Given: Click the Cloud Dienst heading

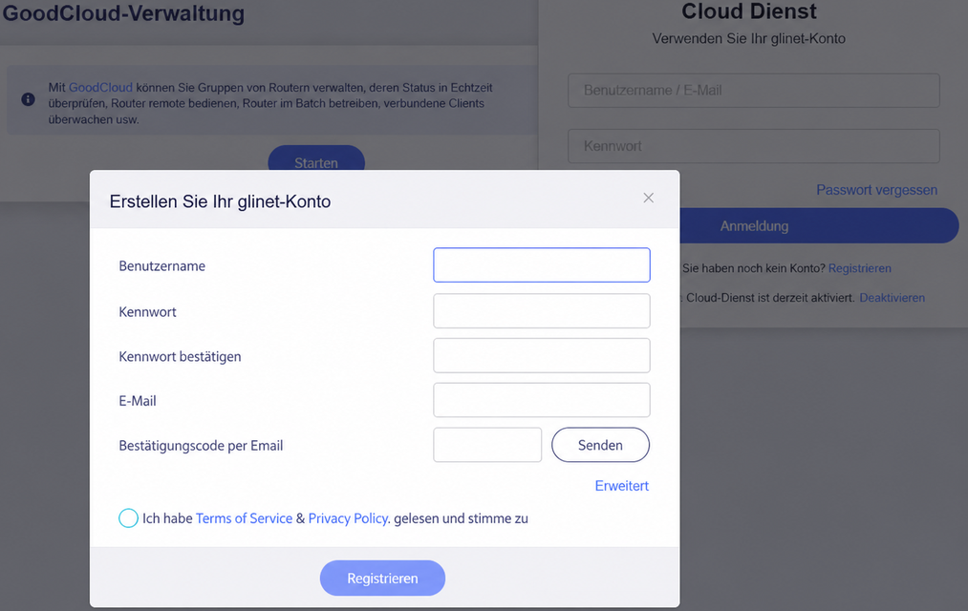Looking at the screenshot, I should tap(749, 11).
